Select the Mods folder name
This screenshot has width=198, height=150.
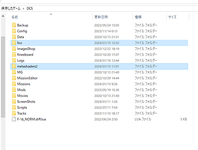(x=21, y=90)
